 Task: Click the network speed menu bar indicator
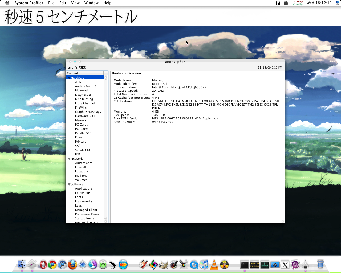click(x=298, y=3)
